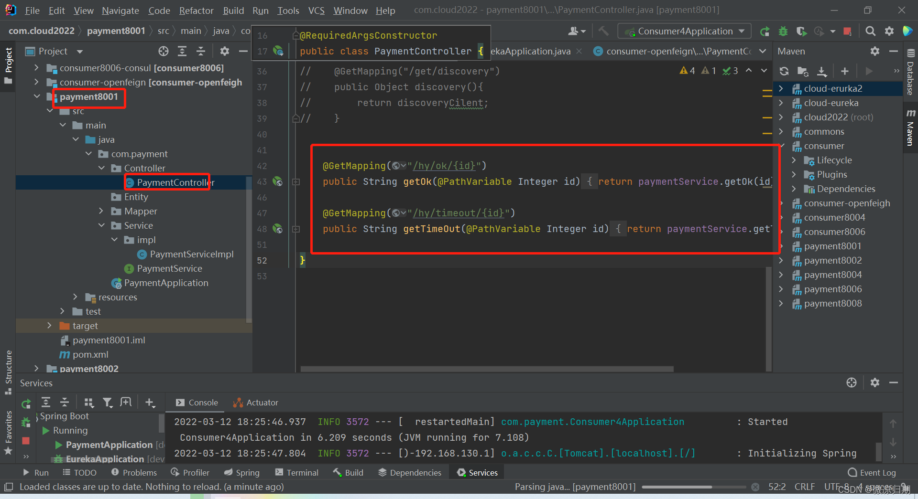Toggle the Maven side tool window button
The width and height of the screenshot is (918, 499).
[910, 128]
